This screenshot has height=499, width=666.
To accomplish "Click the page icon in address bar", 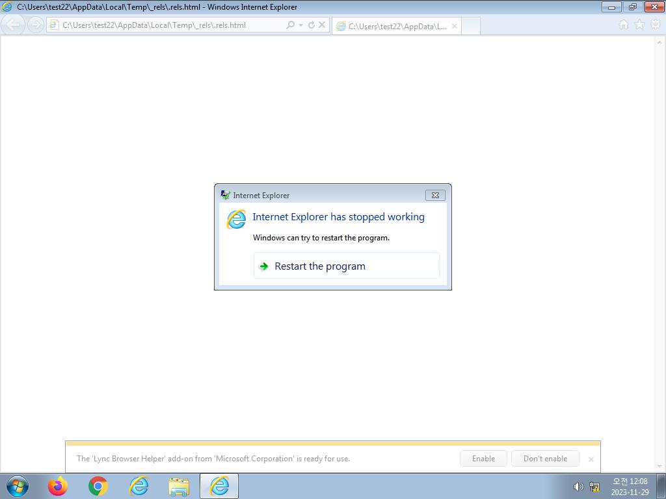I will 54,25.
